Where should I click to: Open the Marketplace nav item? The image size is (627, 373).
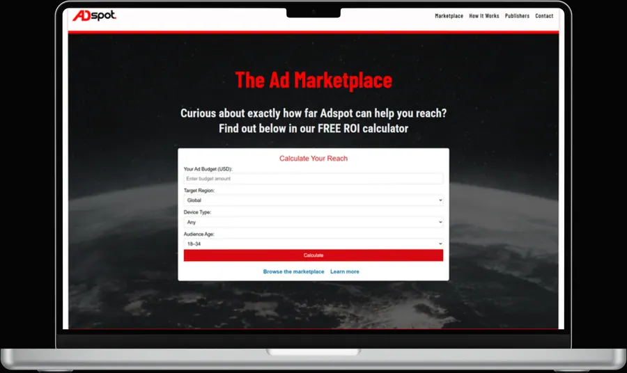[x=449, y=16]
